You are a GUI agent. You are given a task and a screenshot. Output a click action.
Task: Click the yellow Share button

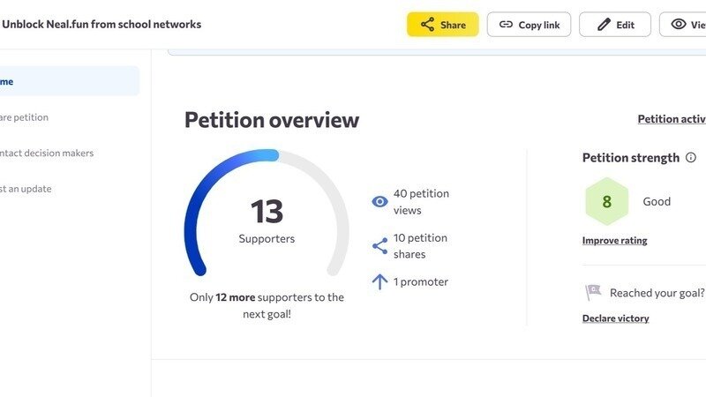pyautogui.click(x=442, y=25)
